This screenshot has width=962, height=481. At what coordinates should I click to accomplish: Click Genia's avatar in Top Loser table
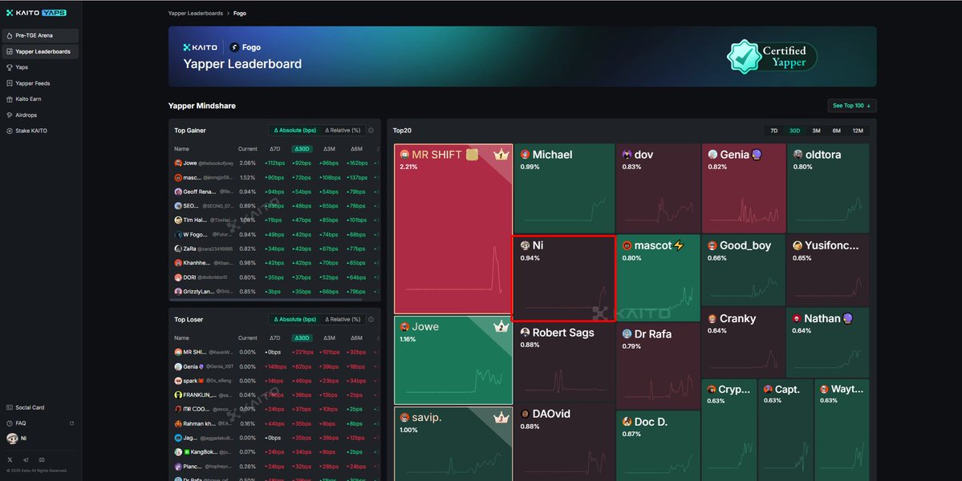coord(178,366)
